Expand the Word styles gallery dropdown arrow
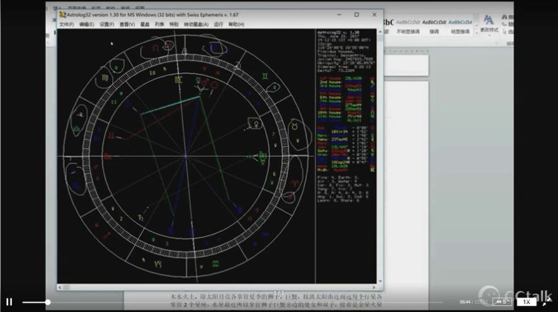The image size is (558, 312). (477, 33)
